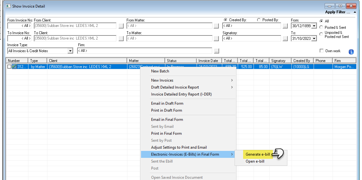This screenshot has width=362, height=180.
Task: Click the (76)LW signatory cell
Action: click(280, 67)
